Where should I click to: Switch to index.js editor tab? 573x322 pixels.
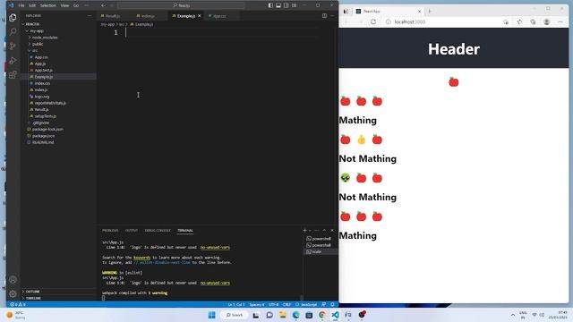[150, 16]
